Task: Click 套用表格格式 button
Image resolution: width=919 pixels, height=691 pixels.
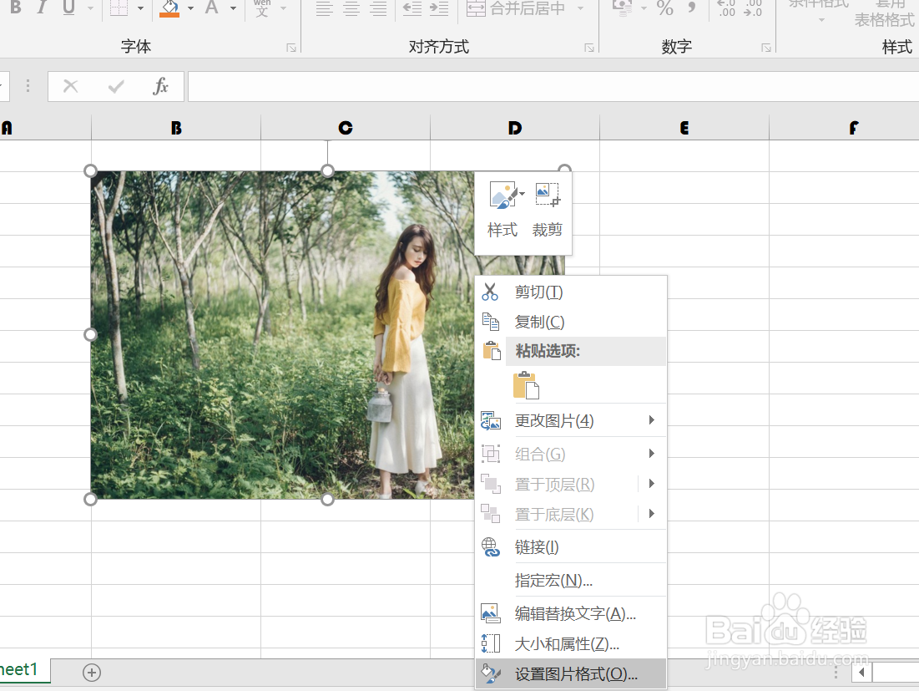Action: (x=885, y=14)
